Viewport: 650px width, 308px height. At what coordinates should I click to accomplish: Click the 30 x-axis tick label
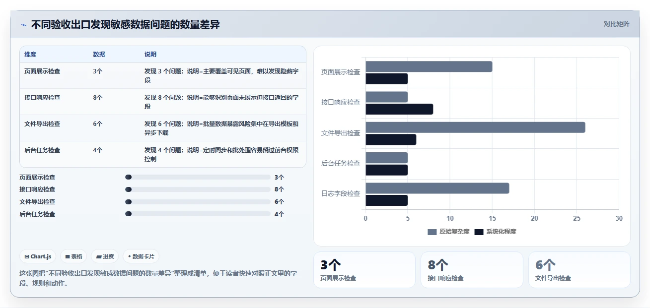619,218
